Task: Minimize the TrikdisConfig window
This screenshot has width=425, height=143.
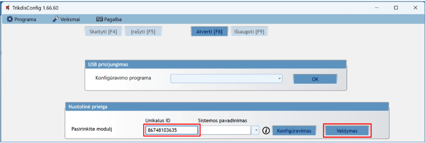Action: click(x=377, y=7)
